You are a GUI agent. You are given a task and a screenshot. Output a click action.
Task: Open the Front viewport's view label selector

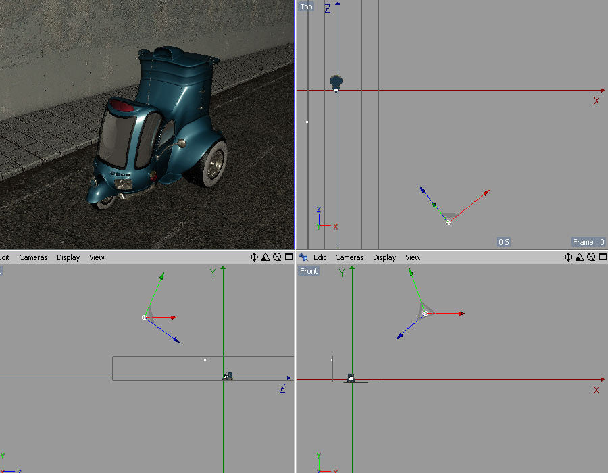(308, 270)
